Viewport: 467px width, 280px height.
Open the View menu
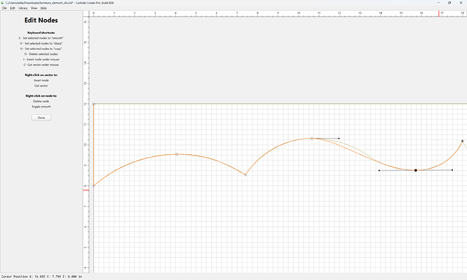(x=34, y=8)
